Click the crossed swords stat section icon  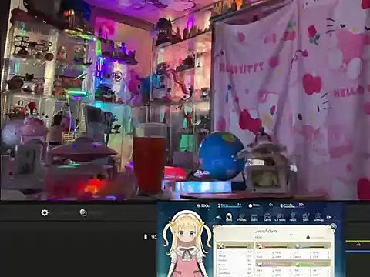pyautogui.click(x=220, y=246)
